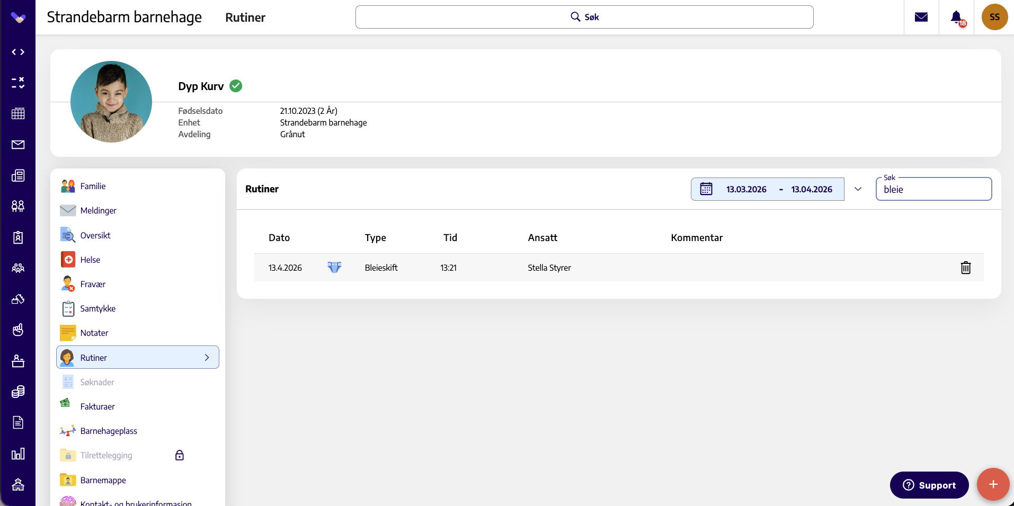
Task: Delete the Bleieskift routine entry
Action: point(965,268)
